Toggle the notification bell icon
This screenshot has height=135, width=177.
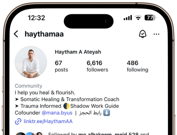pyautogui.click(x=143, y=34)
